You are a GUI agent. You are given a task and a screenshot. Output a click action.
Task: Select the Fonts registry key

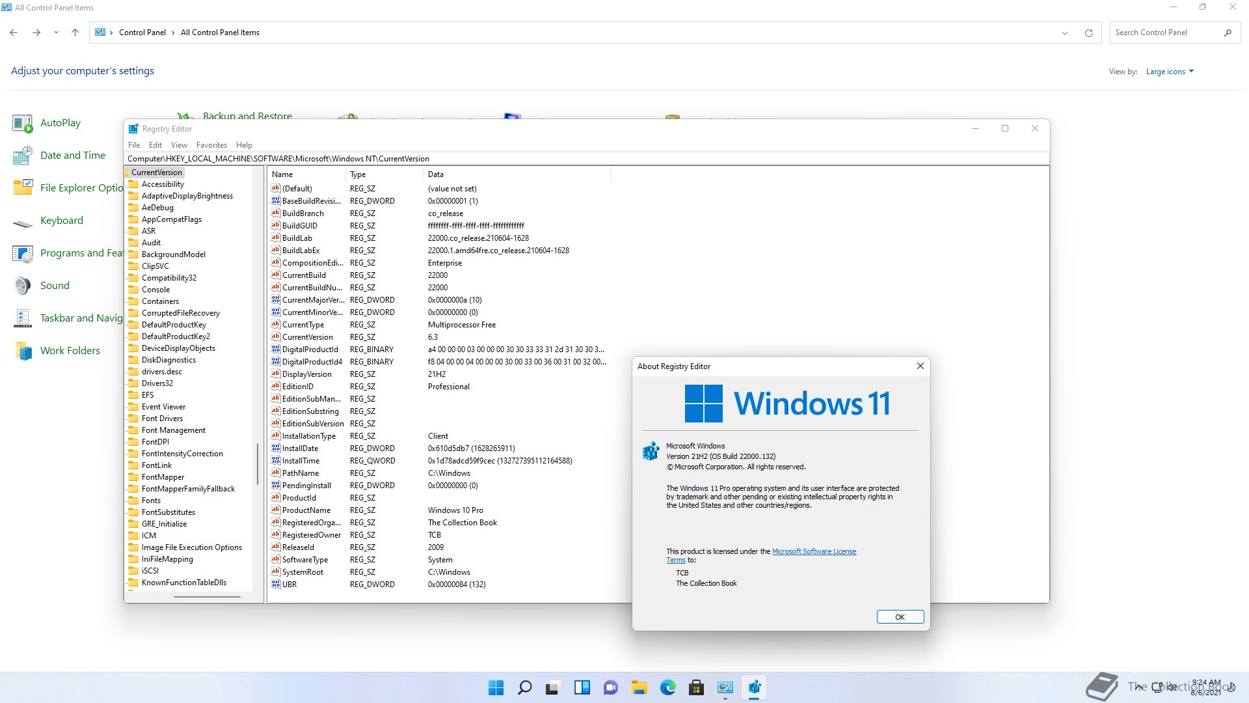pyautogui.click(x=151, y=501)
